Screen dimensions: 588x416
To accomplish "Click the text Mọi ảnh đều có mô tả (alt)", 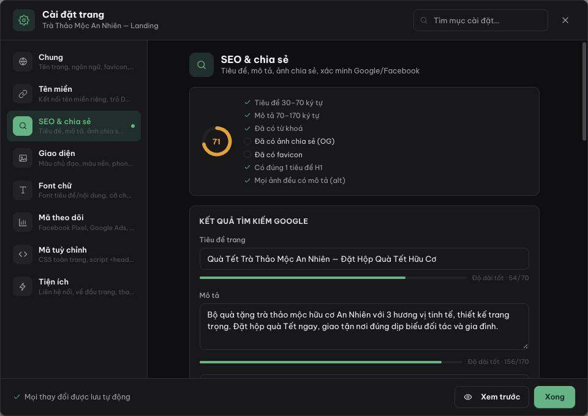I will pos(300,180).
